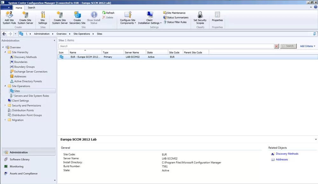Viewport: 318px width, 184px height.
Task: Select Servers and Site System Roles
Action: click(x=31, y=96)
